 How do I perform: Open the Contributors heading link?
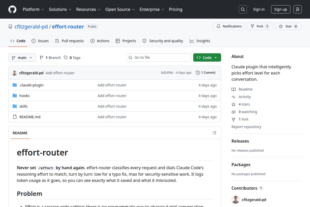[247, 188]
